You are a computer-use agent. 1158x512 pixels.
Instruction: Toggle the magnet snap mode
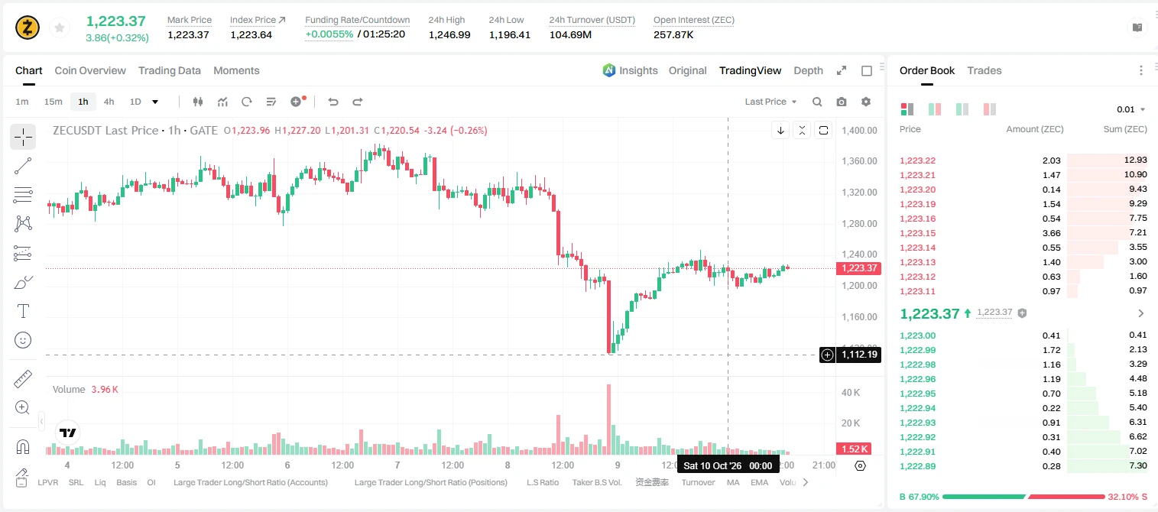[23, 447]
